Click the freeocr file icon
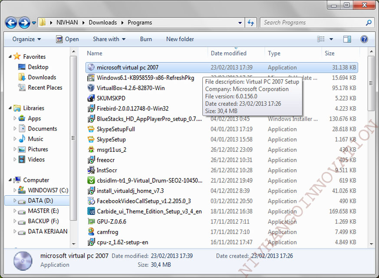Viewport: 379px width, 278px height. point(91,160)
